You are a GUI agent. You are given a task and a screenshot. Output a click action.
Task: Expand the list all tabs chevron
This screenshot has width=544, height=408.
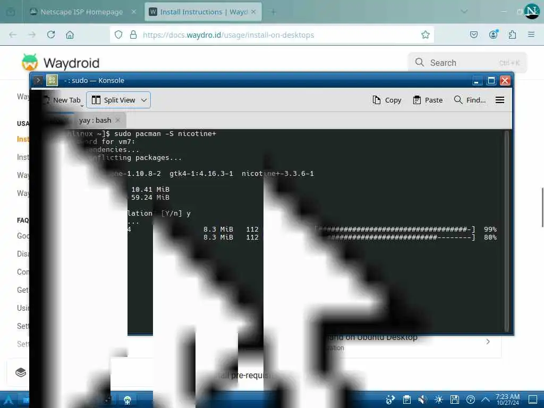tap(464, 12)
